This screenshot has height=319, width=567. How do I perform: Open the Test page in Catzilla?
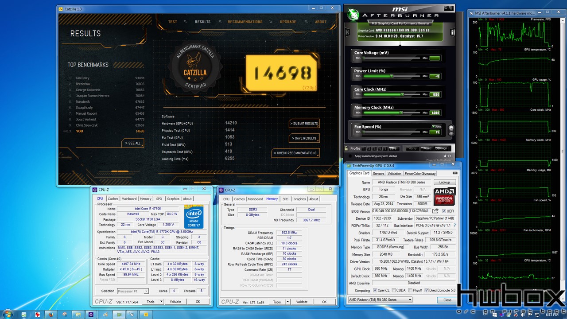pyautogui.click(x=172, y=22)
